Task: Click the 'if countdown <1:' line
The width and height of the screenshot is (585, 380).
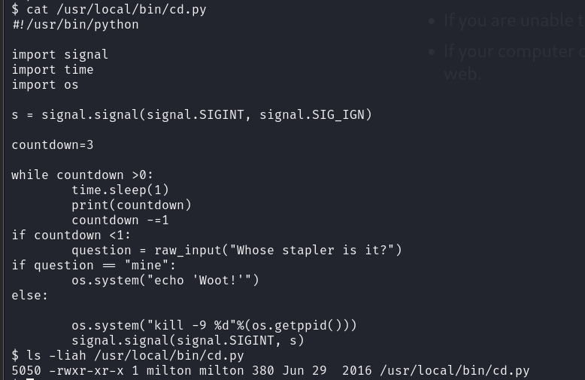Action: [71, 236]
